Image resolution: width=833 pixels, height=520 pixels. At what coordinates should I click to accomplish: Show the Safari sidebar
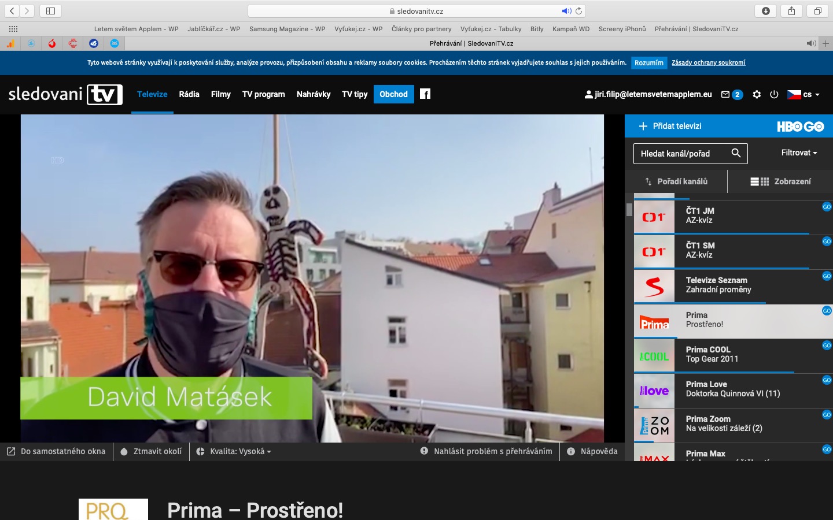pyautogui.click(x=50, y=11)
